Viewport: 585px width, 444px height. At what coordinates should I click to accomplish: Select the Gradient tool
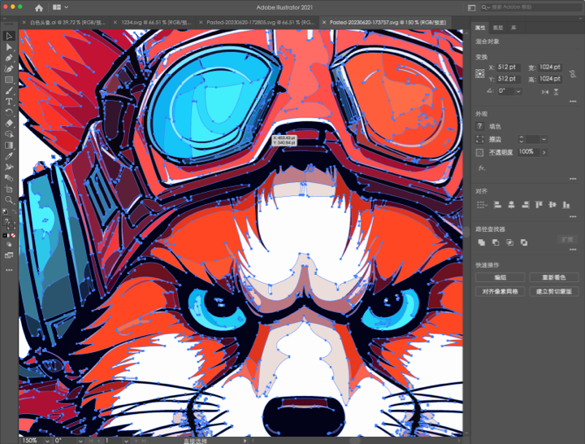click(9, 146)
